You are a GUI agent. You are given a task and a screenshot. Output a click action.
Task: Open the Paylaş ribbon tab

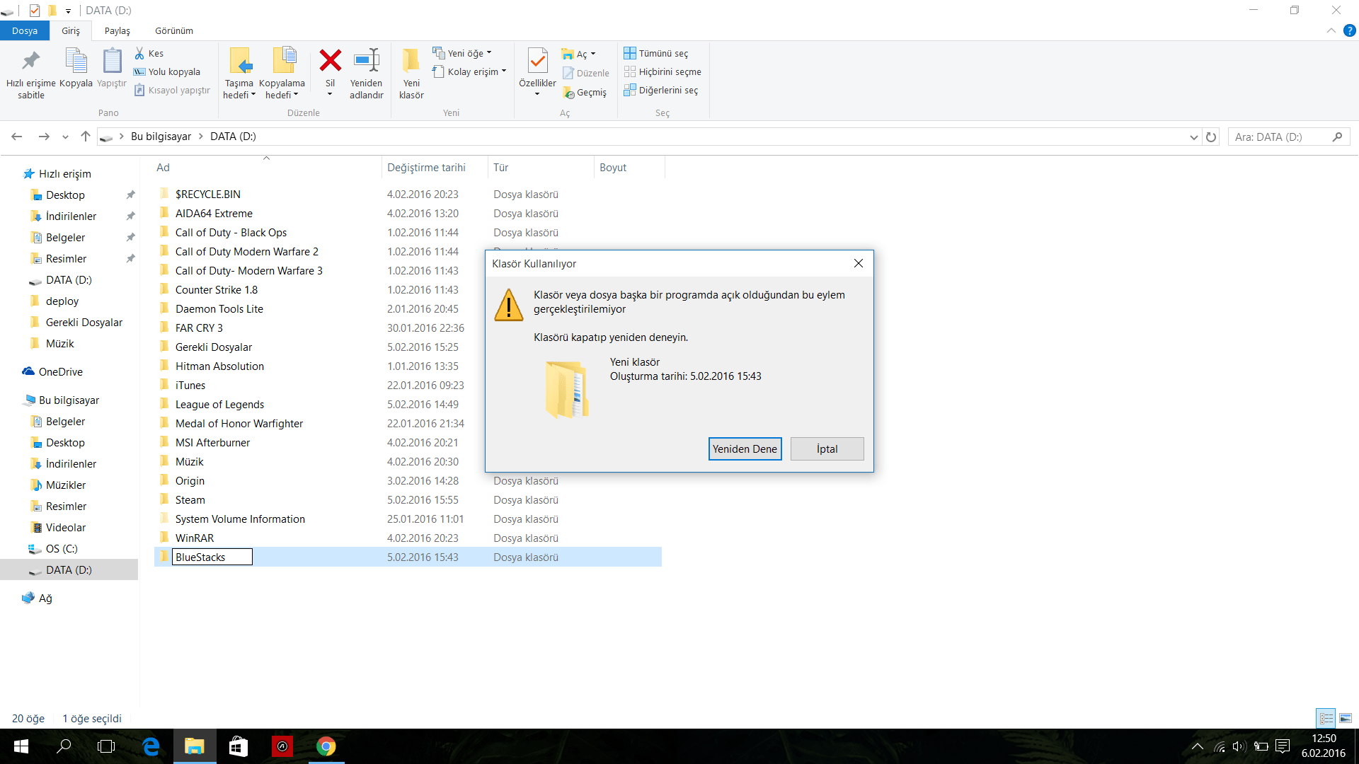pyautogui.click(x=117, y=30)
